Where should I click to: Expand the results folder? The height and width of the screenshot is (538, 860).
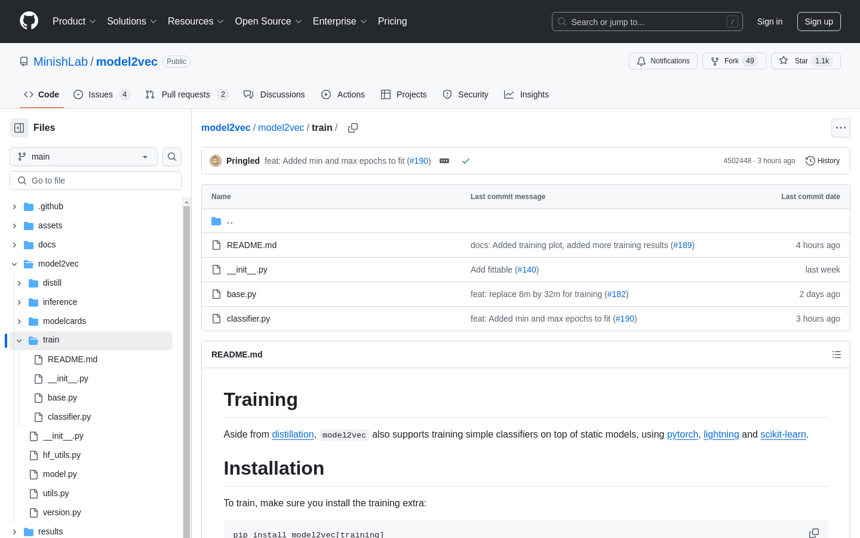14,532
